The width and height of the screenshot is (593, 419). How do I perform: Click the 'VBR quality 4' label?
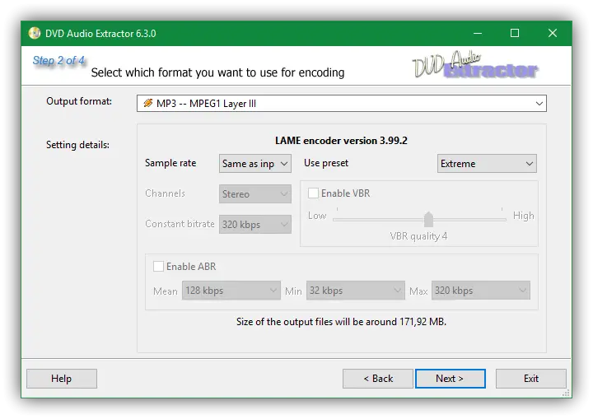click(418, 236)
